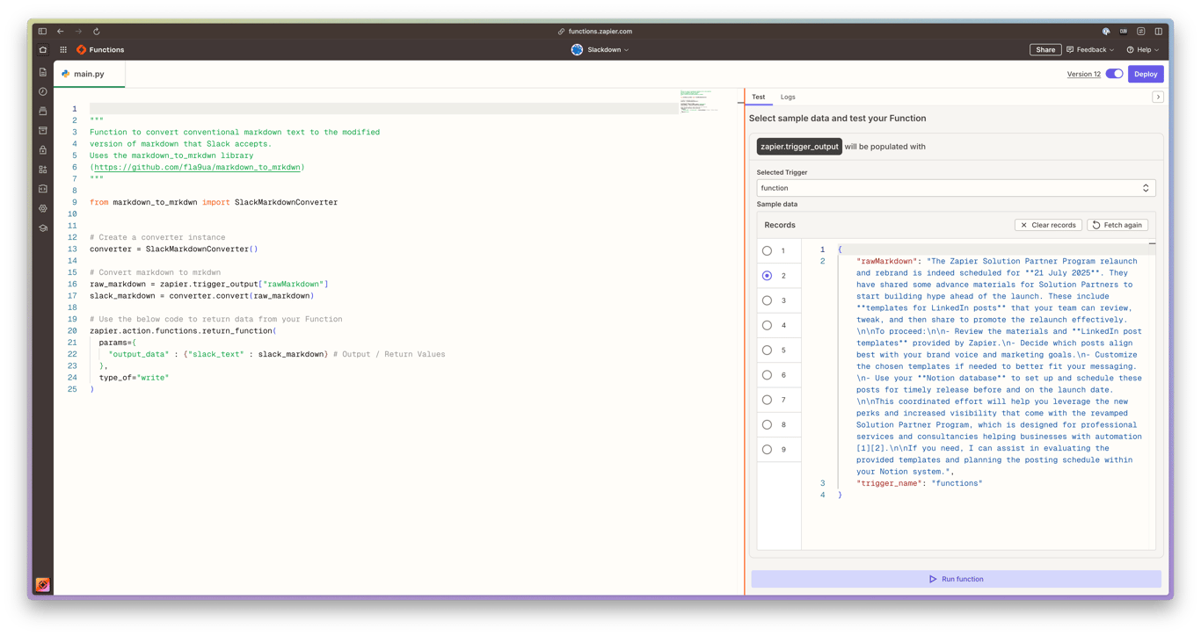The image size is (1201, 636).
Task: Select record 2 radio button
Action: pyautogui.click(x=767, y=275)
